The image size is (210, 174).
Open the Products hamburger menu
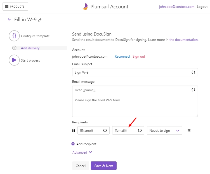tap(15, 6)
